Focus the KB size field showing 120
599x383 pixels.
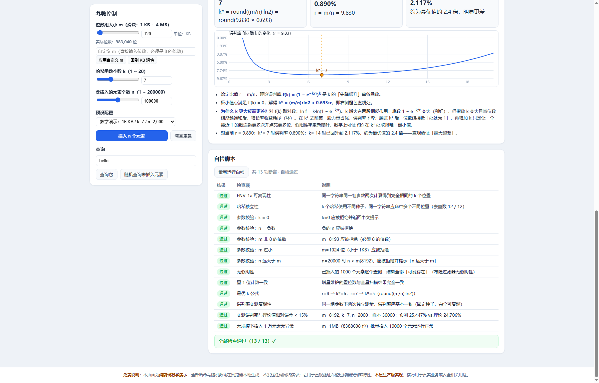pos(157,34)
